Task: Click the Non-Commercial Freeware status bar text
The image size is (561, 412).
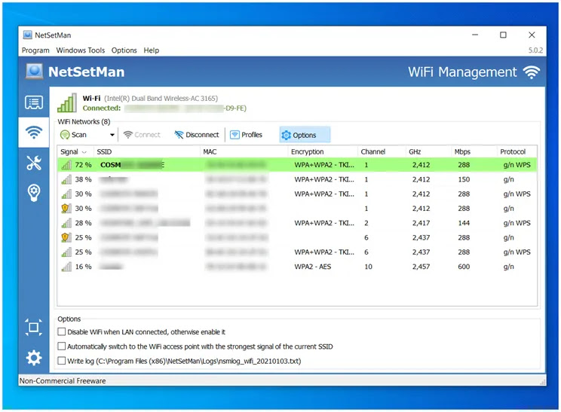Action: 63,380
